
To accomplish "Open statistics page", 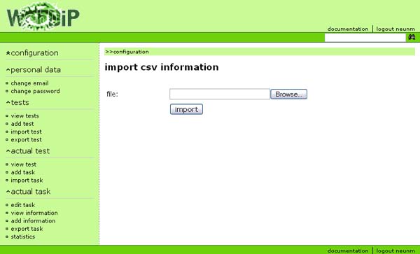I will tap(23, 237).
